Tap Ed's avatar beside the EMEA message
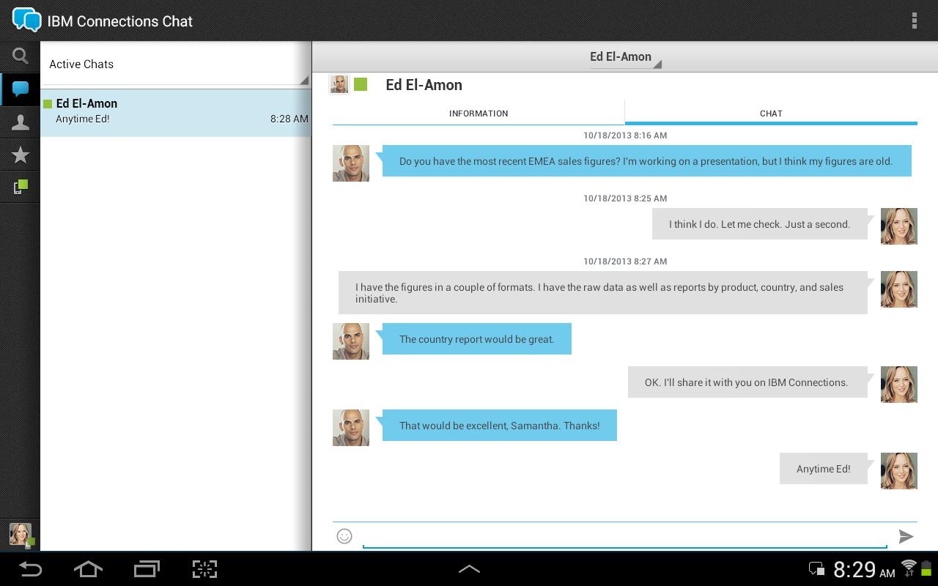Viewport: 938px width, 586px height. point(351,163)
